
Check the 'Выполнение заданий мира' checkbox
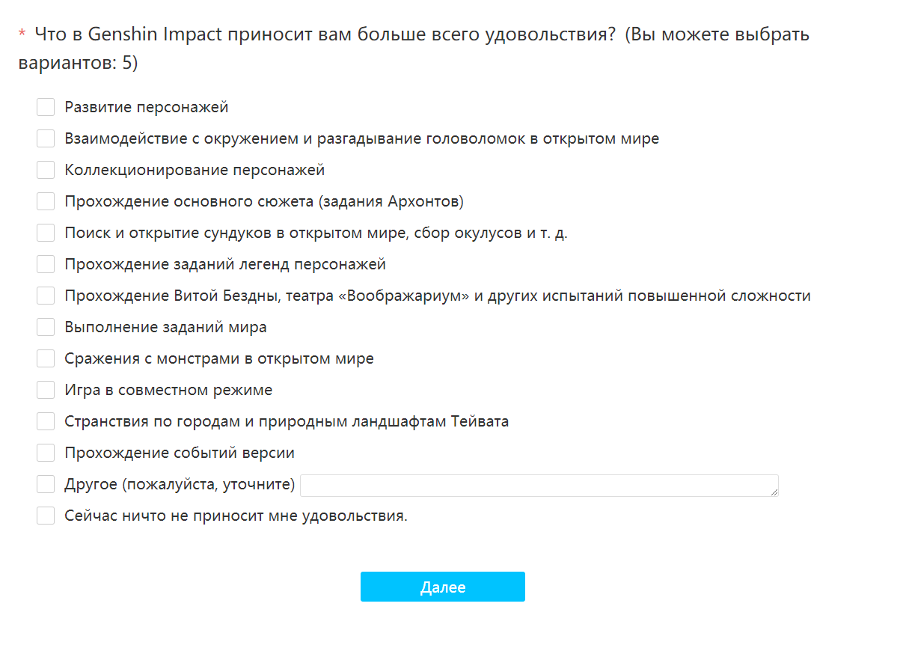point(46,328)
